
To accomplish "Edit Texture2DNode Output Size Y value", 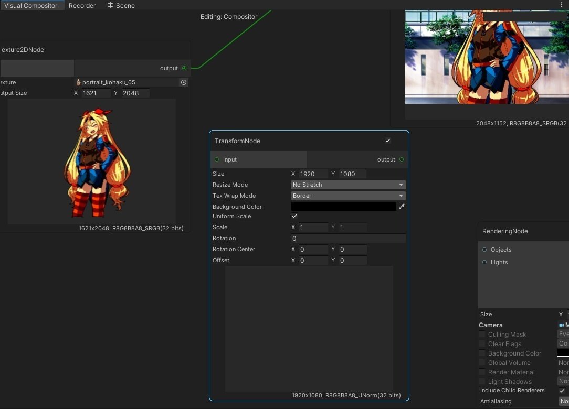I will click(135, 93).
